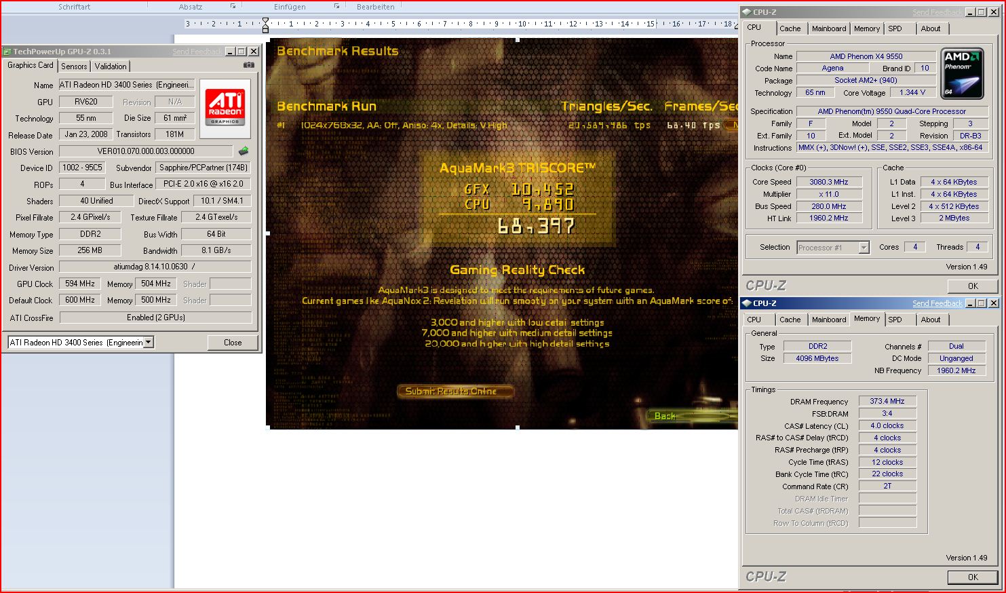Click the Close button in GPU-Z

coord(233,343)
